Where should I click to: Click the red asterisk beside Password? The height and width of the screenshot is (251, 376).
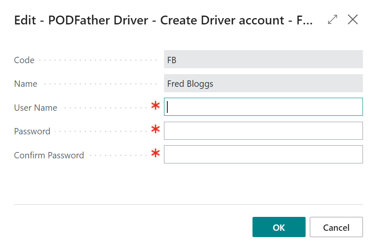[x=156, y=129]
